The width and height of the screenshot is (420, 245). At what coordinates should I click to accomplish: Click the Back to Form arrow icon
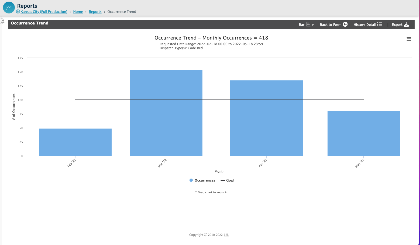tap(345, 24)
